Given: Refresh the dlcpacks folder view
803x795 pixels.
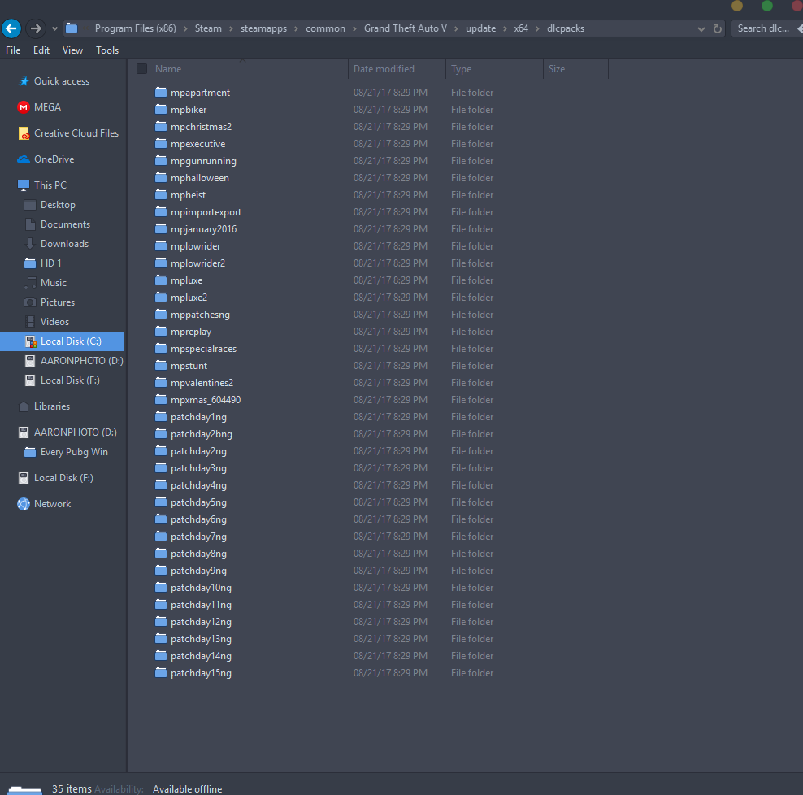Looking at the screenshot, I should pyautogui.click(x=718, y=28).
